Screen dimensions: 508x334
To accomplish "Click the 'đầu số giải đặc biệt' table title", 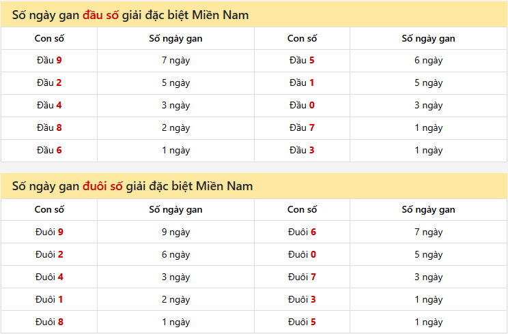I will [x=130, y=14].
